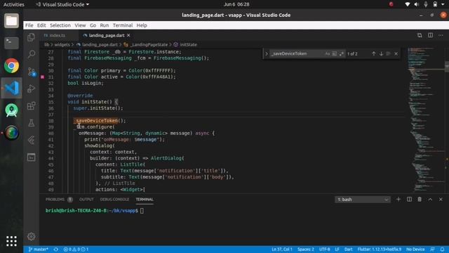The image size is (449, 253).
Task: Open the Test flask view
Action: (x=31, y=123)
